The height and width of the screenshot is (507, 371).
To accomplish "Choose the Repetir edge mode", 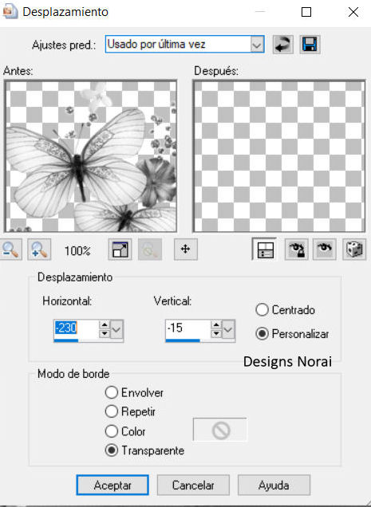I will point(112,411).
